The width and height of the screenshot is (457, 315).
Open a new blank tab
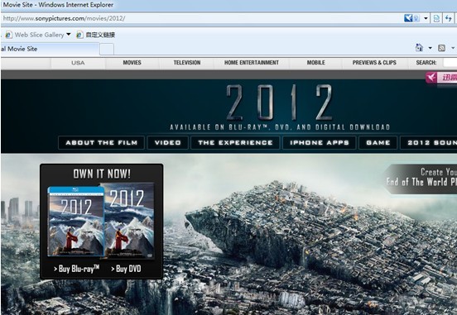[107, 50]
